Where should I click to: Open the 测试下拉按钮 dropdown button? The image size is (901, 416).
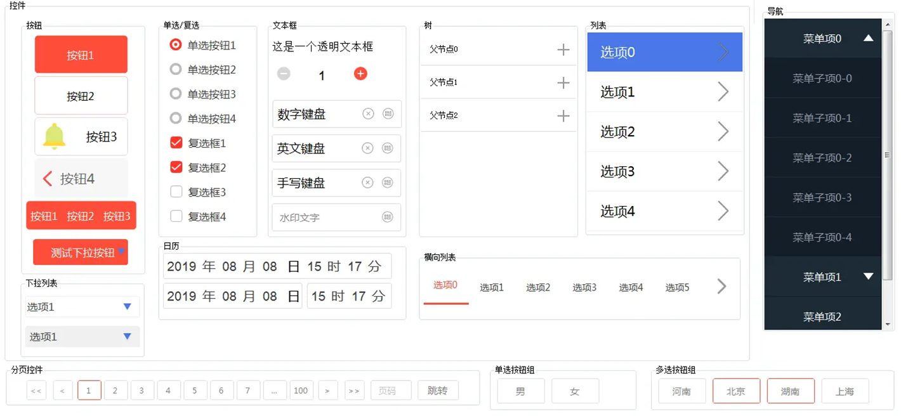pyautogui.click(x=81, y=252)
